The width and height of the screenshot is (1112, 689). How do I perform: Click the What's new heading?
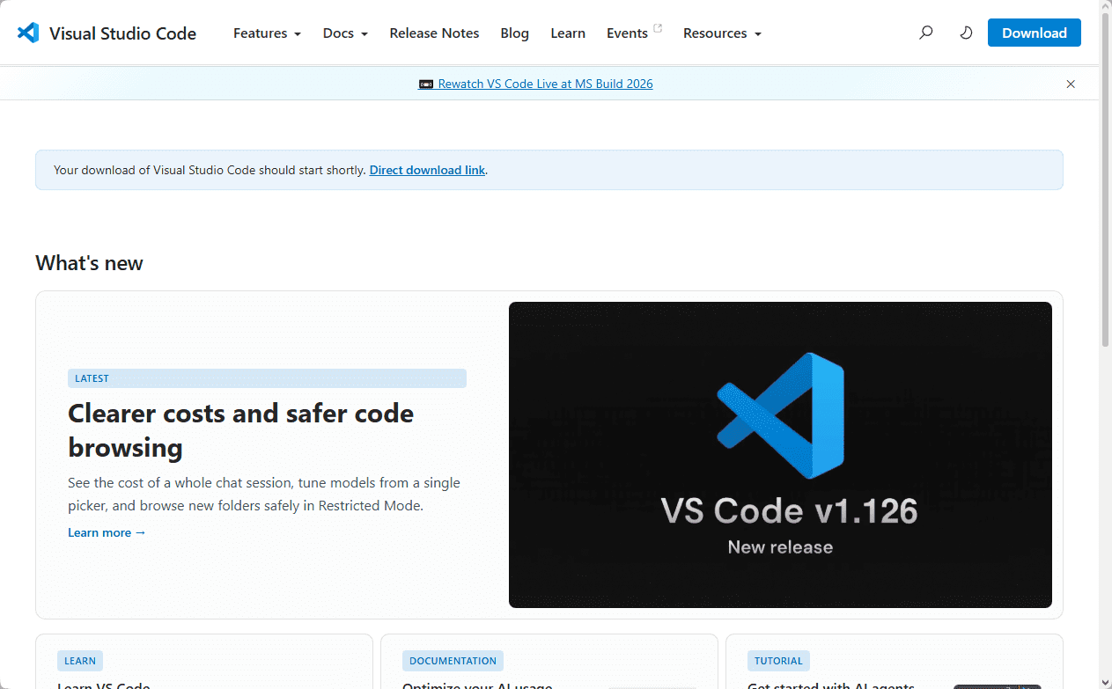[89, 263]
